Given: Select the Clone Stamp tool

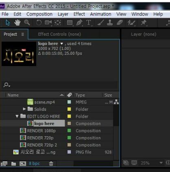Looking at the screenshot, I should click(110, 22).
